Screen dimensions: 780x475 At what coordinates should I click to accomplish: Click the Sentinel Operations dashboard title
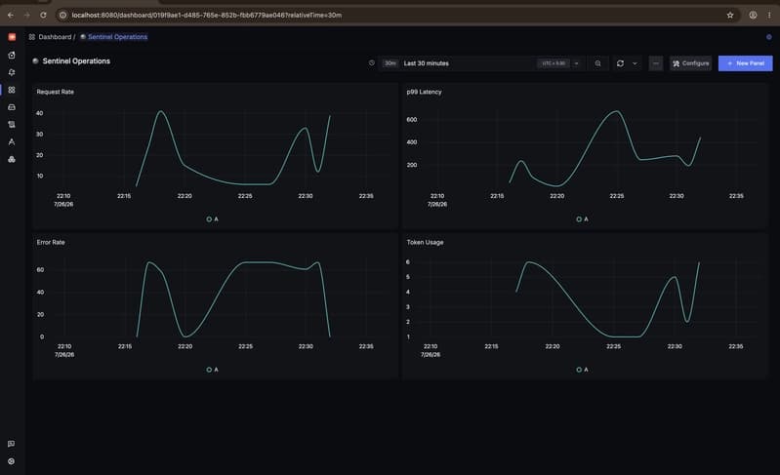(x=76, y=61)
